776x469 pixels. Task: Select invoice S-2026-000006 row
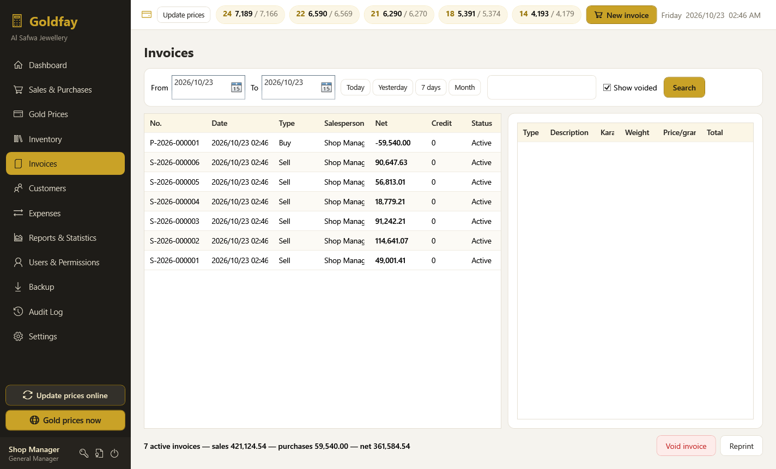coord(323,162)
